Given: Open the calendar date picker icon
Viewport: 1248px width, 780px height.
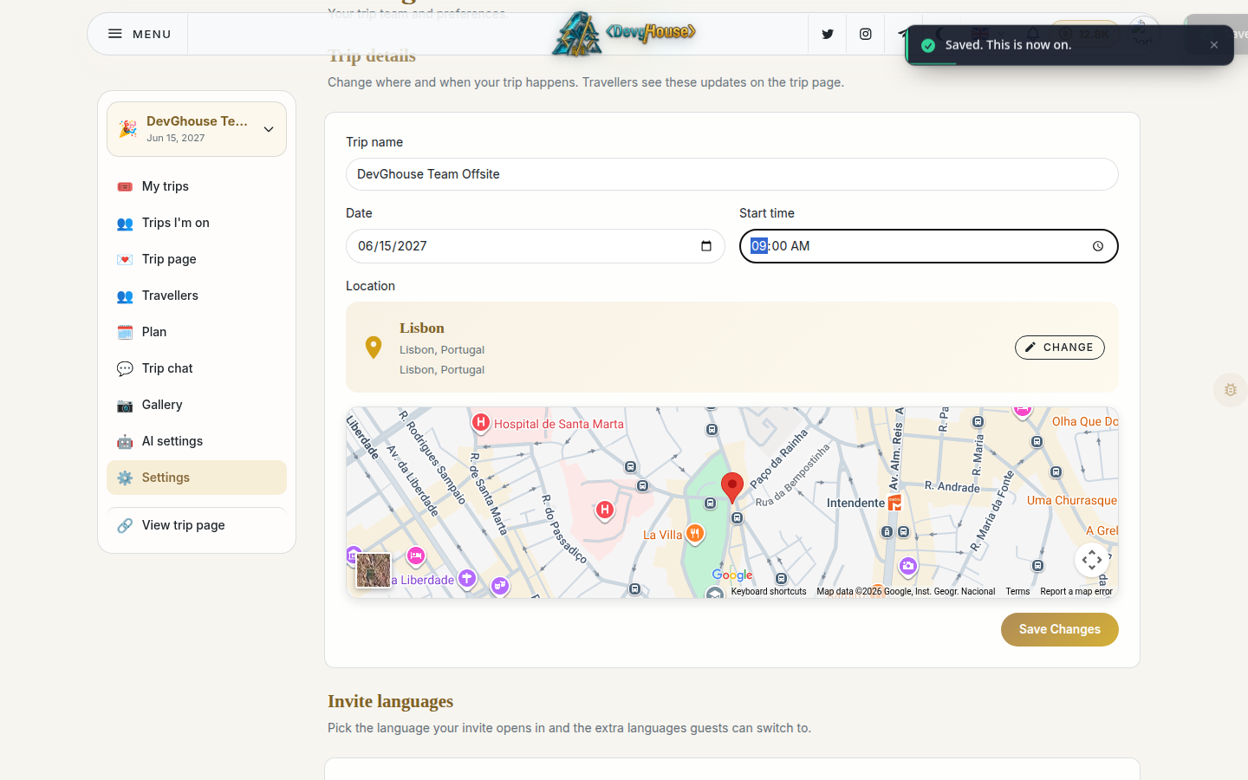Looking at the screenshot, I should coord(706,246).
